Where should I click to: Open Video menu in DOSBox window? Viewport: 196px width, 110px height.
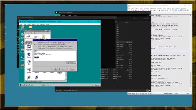[29, 24]
